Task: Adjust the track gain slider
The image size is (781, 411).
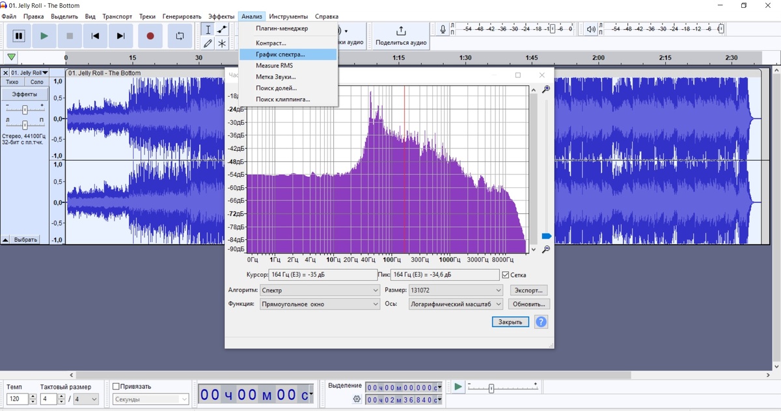Action: (25, 109)
